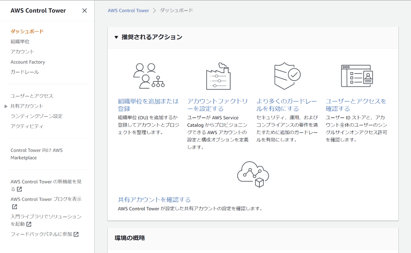Click AWS Control Tower breadcrumb link

(x=128, y=11)
